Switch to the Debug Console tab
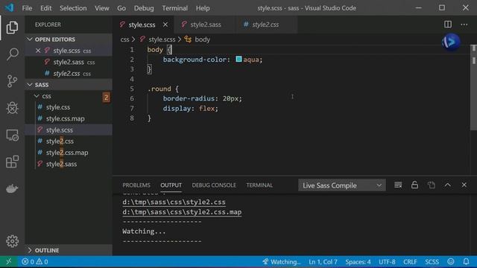This screenshot has height=268, width=477. click(214, 185)
